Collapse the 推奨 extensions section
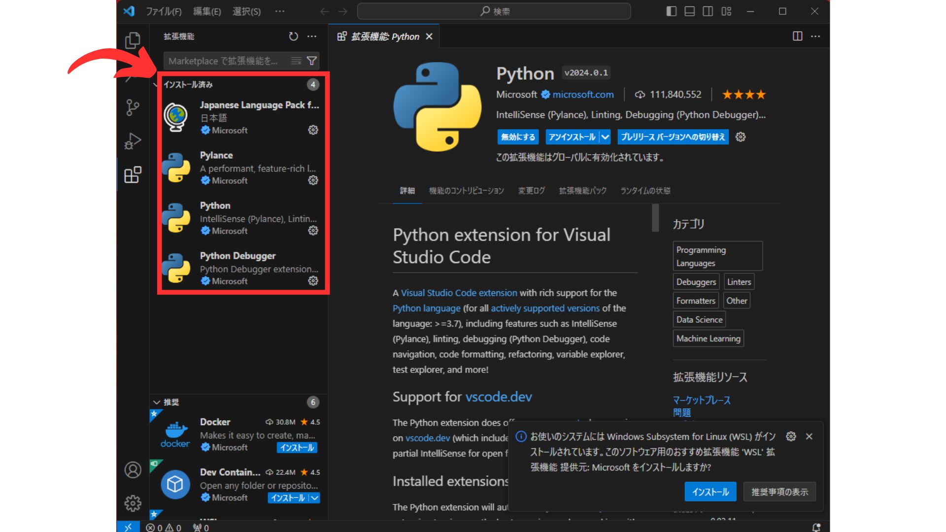 (157, 402)
